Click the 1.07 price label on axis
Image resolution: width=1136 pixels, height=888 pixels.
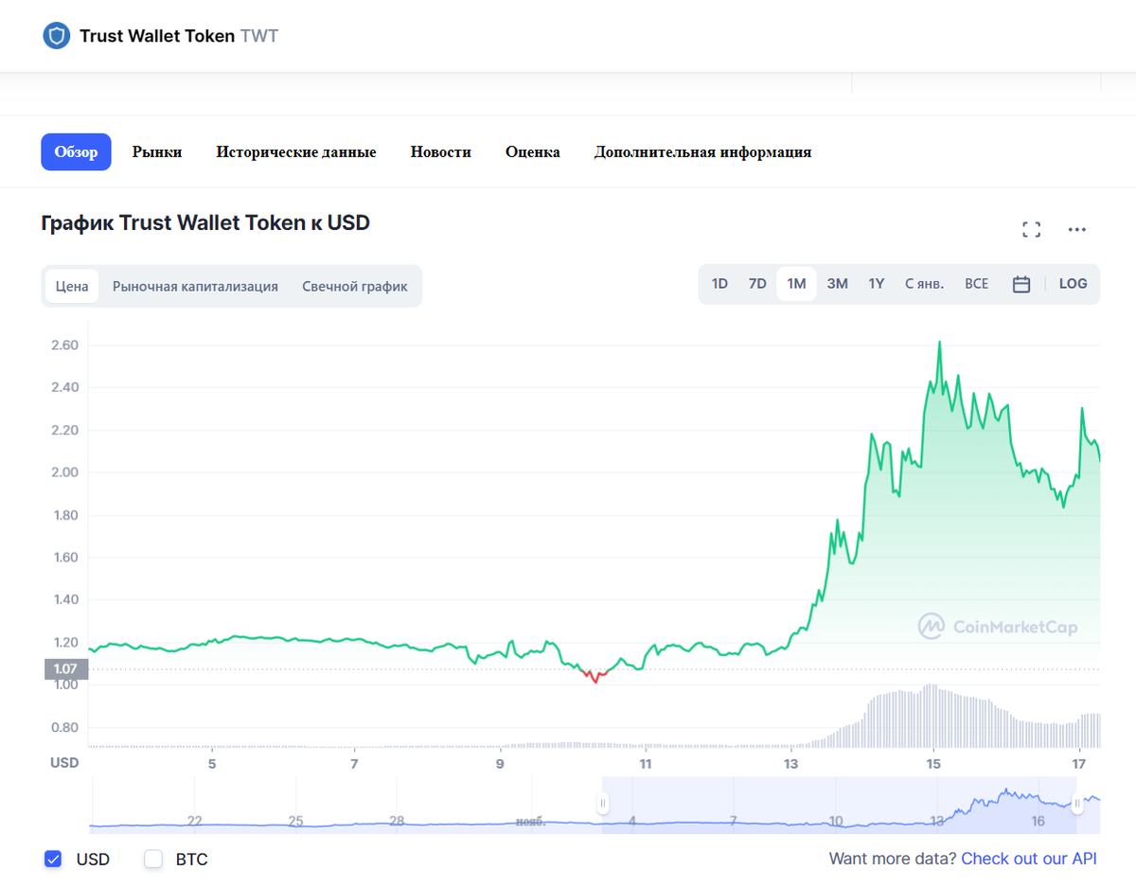click(x=65, y=669)
